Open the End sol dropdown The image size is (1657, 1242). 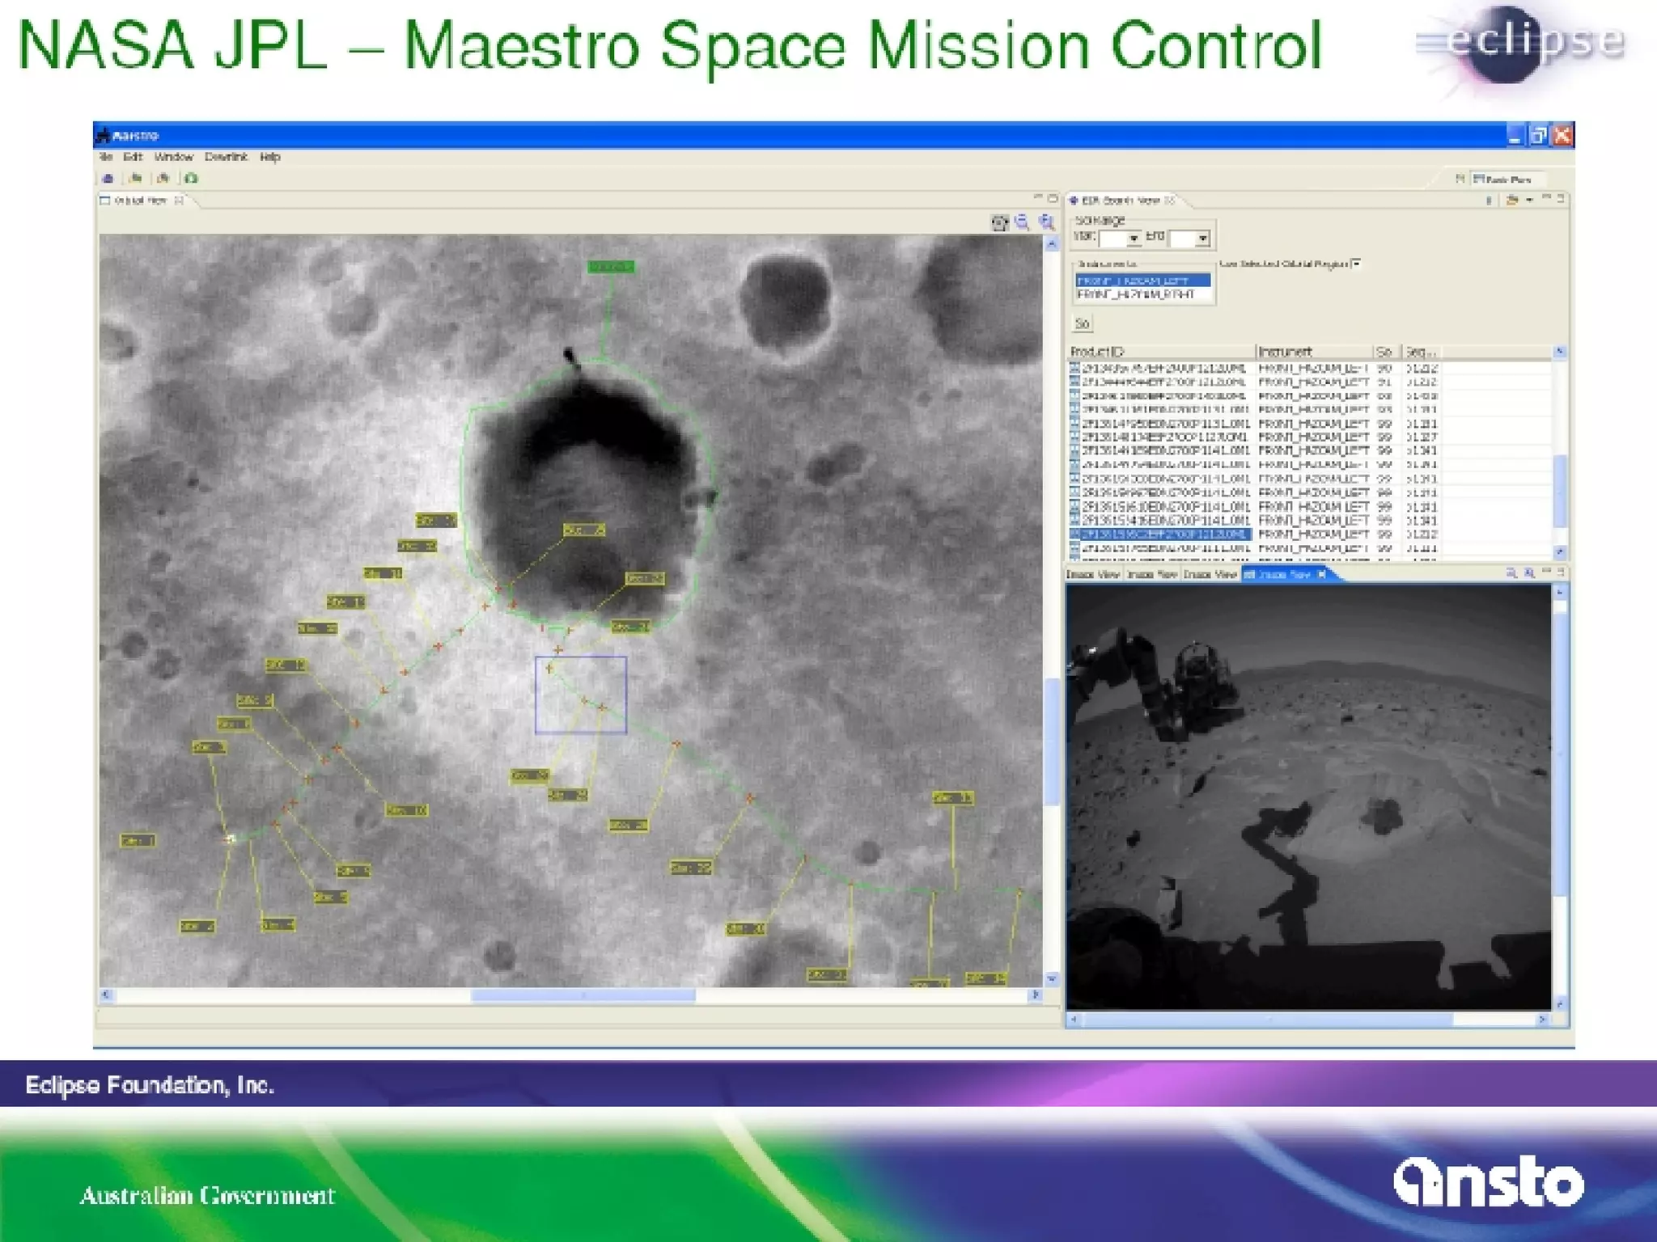click(1202, 239)
